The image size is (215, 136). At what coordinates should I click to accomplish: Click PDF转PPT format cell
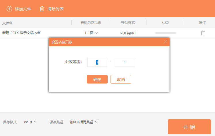pos(128,33)
